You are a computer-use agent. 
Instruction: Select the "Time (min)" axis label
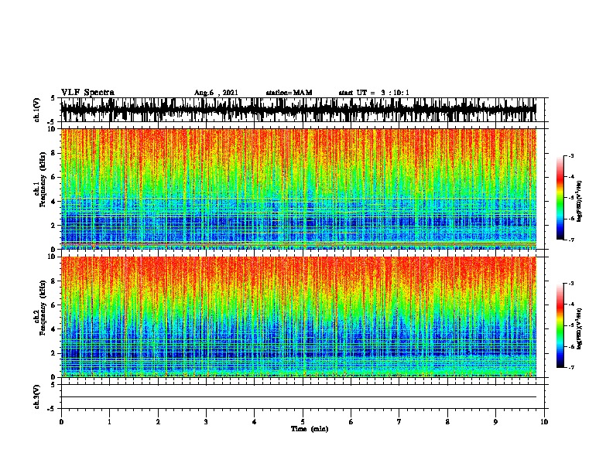310,429
